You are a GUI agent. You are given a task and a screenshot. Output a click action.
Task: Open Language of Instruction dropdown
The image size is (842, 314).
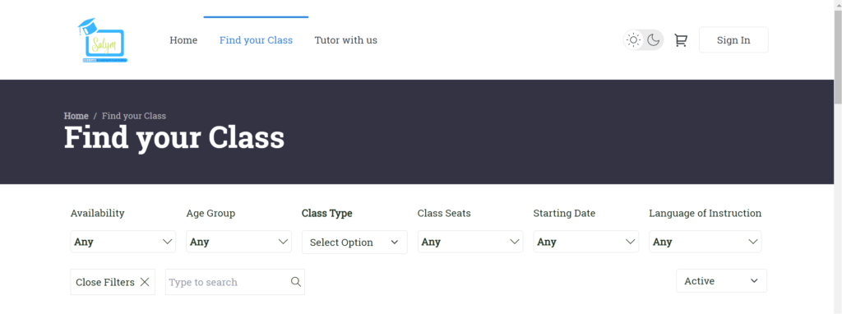pos(705,242)
